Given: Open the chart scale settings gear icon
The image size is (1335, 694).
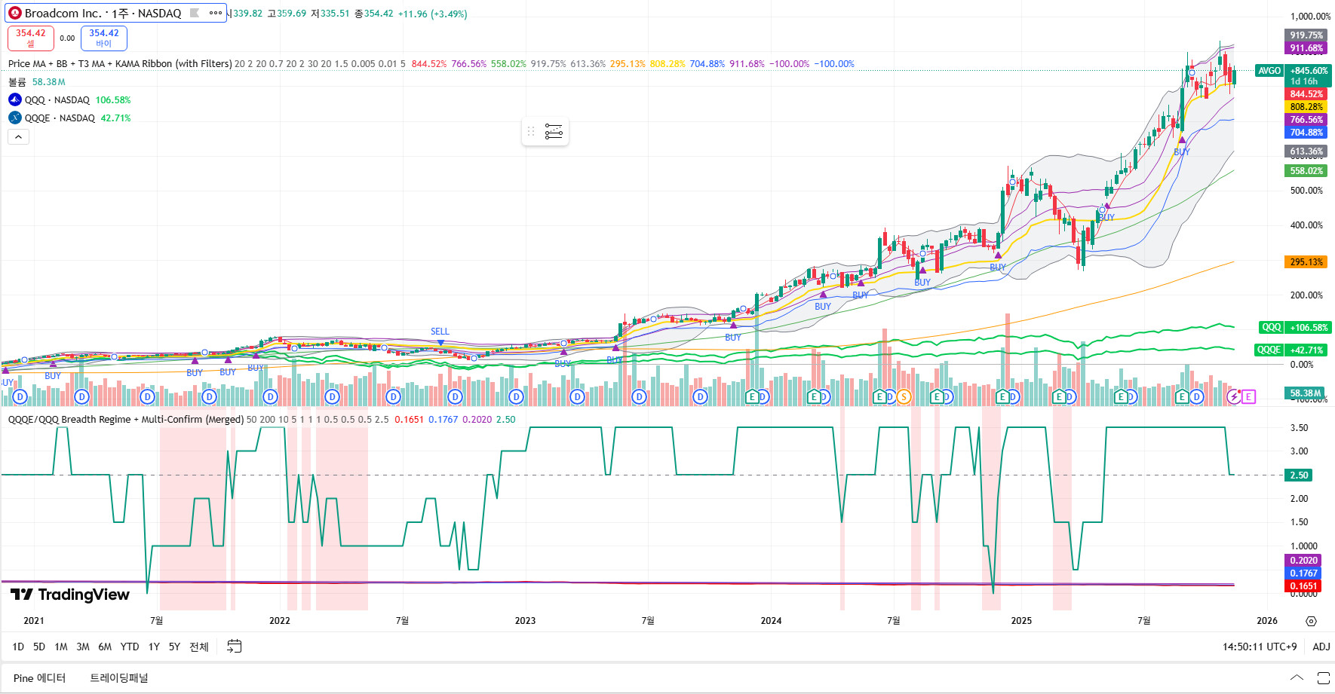Looking at the screenshot, I should (x=1311, y=621).
